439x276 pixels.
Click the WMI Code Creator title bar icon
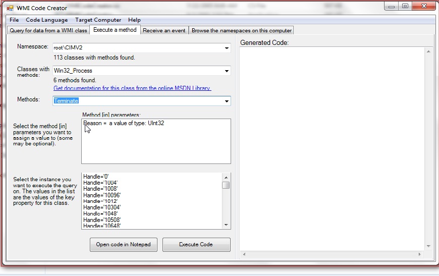10,8
